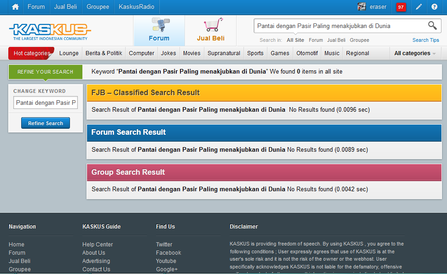Open the Regional category
The width and height of the screenshot is (447, 274).
coord(358,53)
